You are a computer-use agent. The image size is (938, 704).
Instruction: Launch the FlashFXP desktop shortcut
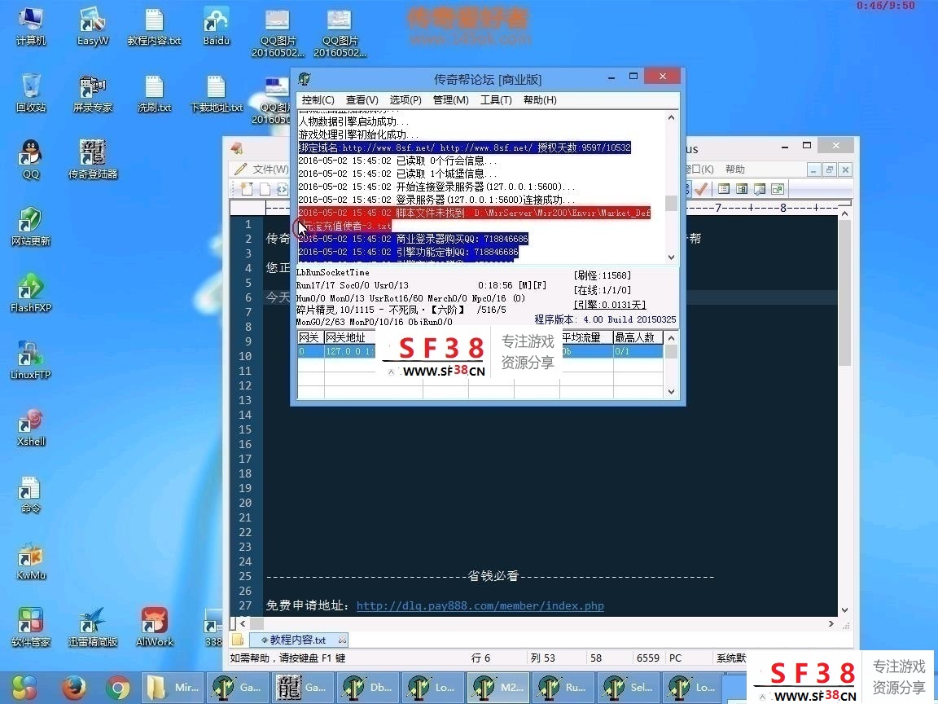coord(30,293)
